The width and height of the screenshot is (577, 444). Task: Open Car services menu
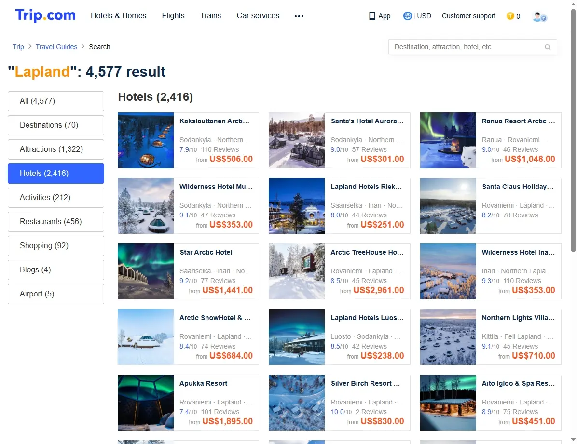pyautogui.click(x=258, y=15)
